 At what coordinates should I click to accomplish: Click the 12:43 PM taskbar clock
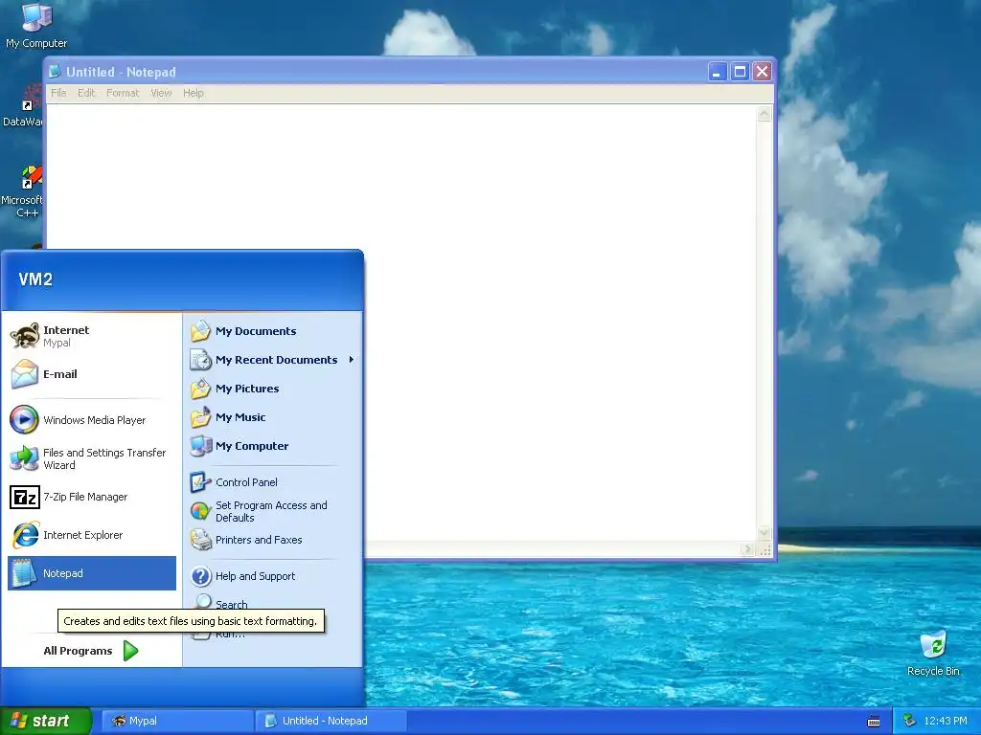pyautogui.click(x=946, y=722)
